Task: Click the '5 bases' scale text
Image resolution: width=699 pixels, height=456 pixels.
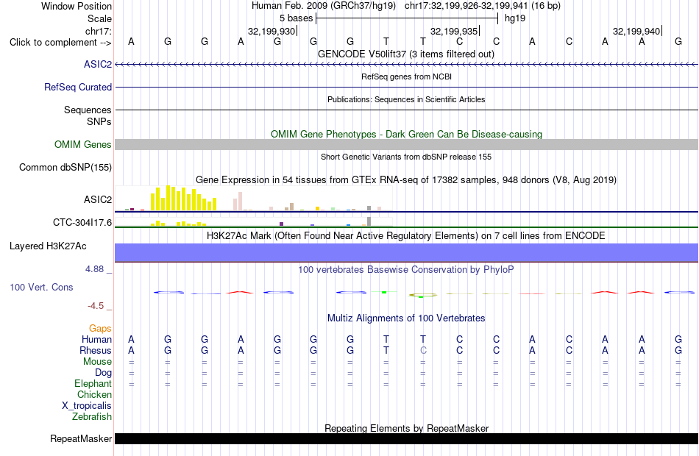Action: (296, 18)
